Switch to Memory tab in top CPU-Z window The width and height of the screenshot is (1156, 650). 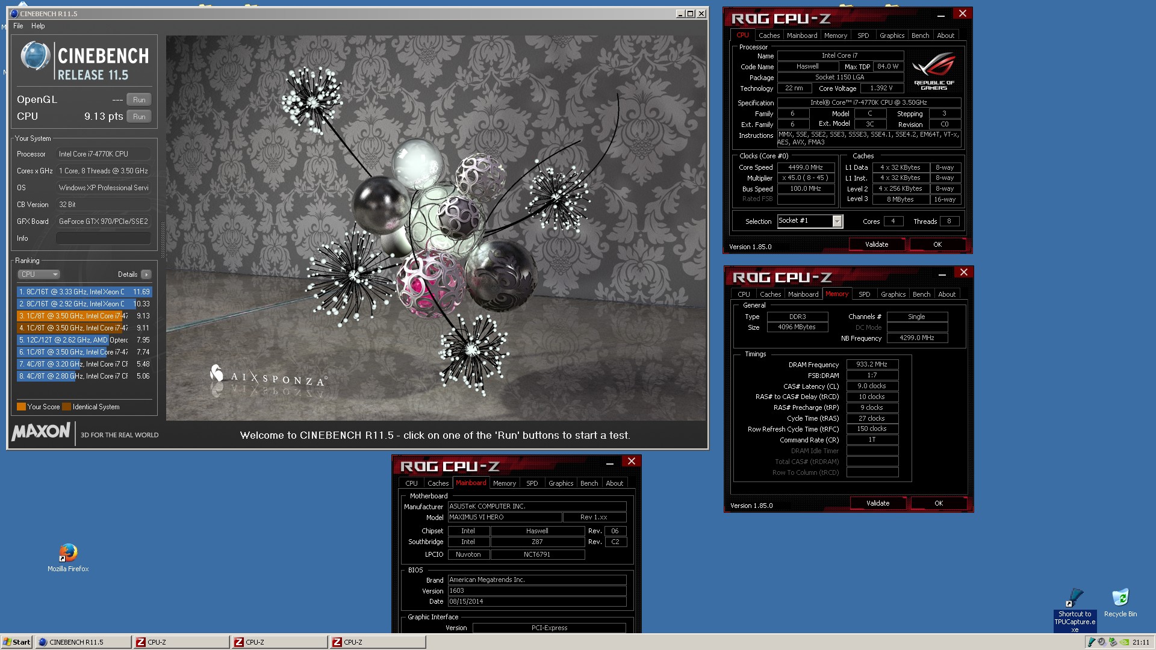[836, 36]
